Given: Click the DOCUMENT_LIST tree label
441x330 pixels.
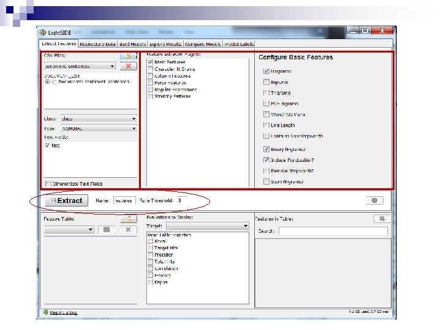Looking at the screenshot, I should click(62, 76).
